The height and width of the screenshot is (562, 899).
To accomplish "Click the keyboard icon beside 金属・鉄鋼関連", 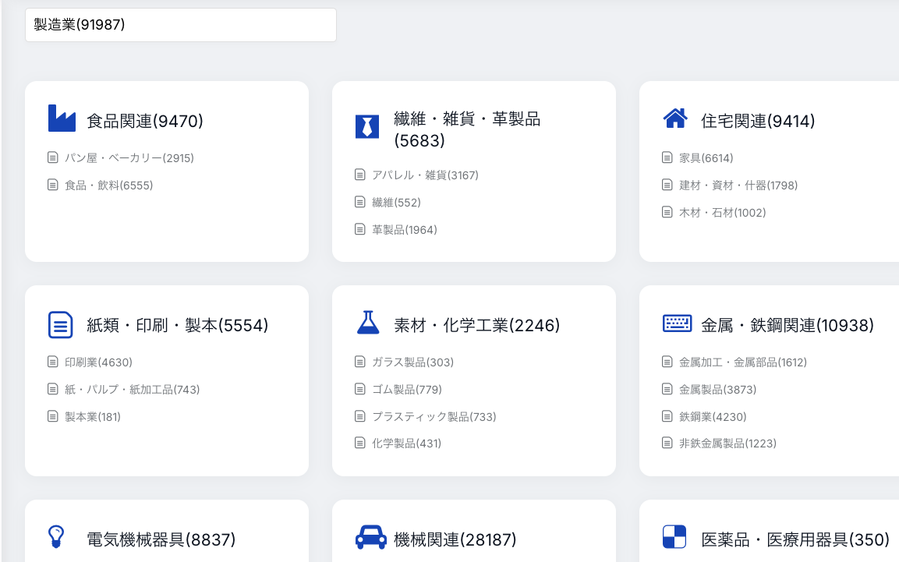I will pyautogui.click(x=677, y=323).
